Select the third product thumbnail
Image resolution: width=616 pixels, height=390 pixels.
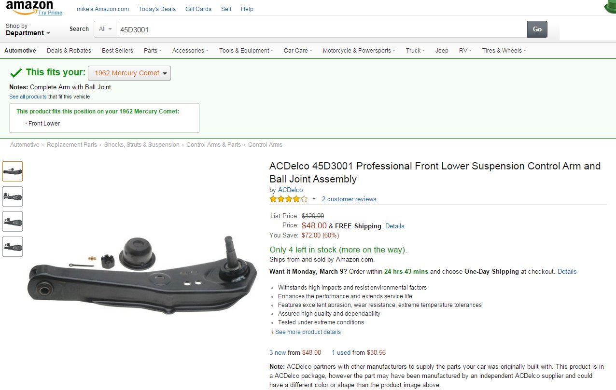13,222
